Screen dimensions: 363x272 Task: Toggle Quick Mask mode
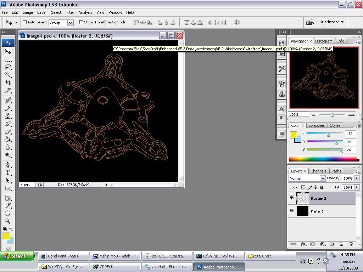(x=8, y=248)
